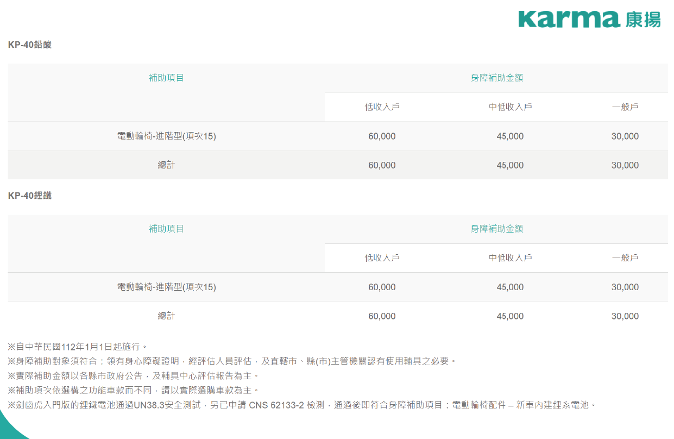Click 電動輪椅-進階型(項次15) in KP-40鉛酸 table

pos(166,136)
